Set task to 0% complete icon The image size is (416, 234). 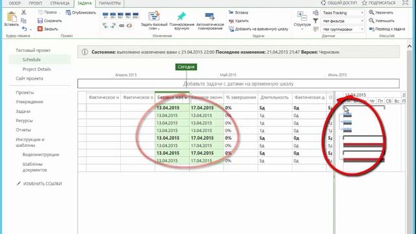[x=105, y=16]
